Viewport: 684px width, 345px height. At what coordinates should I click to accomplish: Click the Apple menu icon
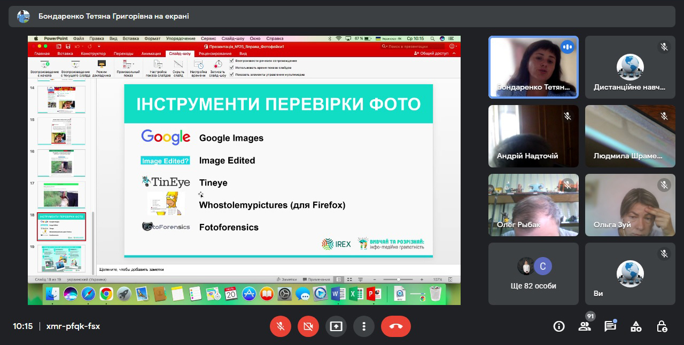point(36,38)
